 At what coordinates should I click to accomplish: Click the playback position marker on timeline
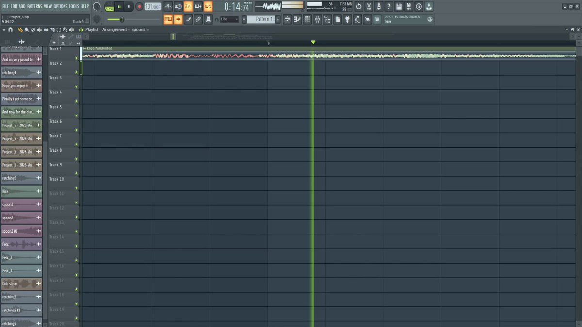click(x=313, y=42)
